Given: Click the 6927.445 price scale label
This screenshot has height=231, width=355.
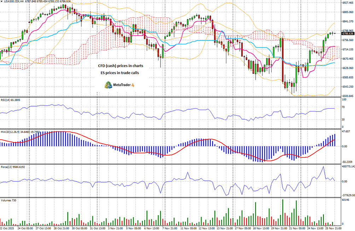Looking at the screenshot, I should (x=348, y=3).
